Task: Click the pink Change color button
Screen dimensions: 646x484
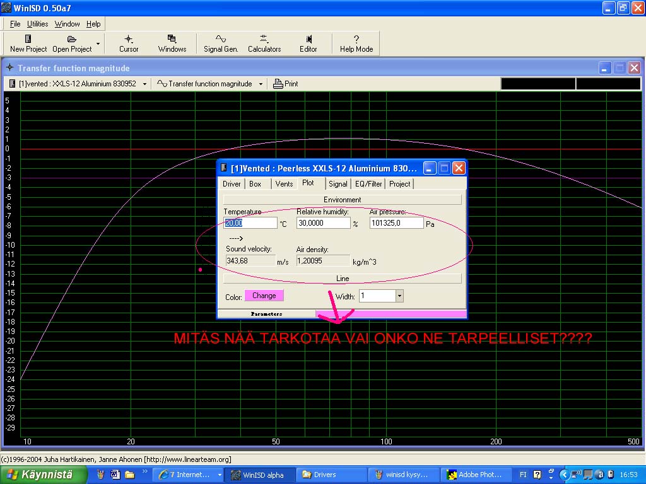Action: pyautogui.click(x=264, y=296)
